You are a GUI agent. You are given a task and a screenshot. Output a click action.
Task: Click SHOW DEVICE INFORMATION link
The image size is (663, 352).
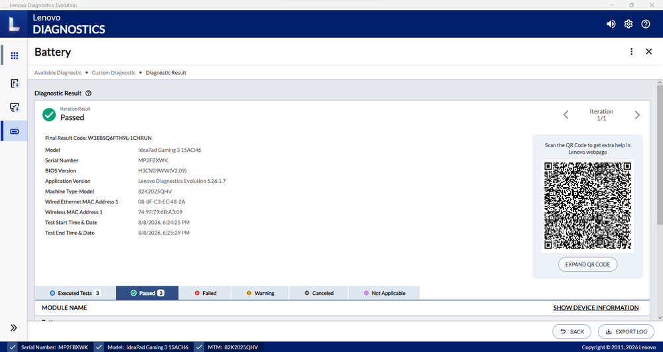[596, 308]
